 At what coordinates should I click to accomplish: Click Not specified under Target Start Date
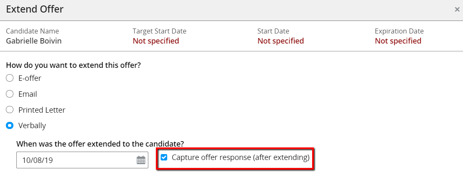[x=156, y=41]
